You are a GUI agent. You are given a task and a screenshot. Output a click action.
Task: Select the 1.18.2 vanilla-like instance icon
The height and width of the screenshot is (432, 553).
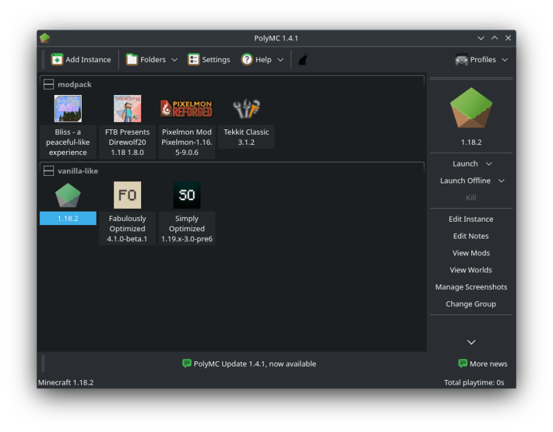click(x=68, y=195)
